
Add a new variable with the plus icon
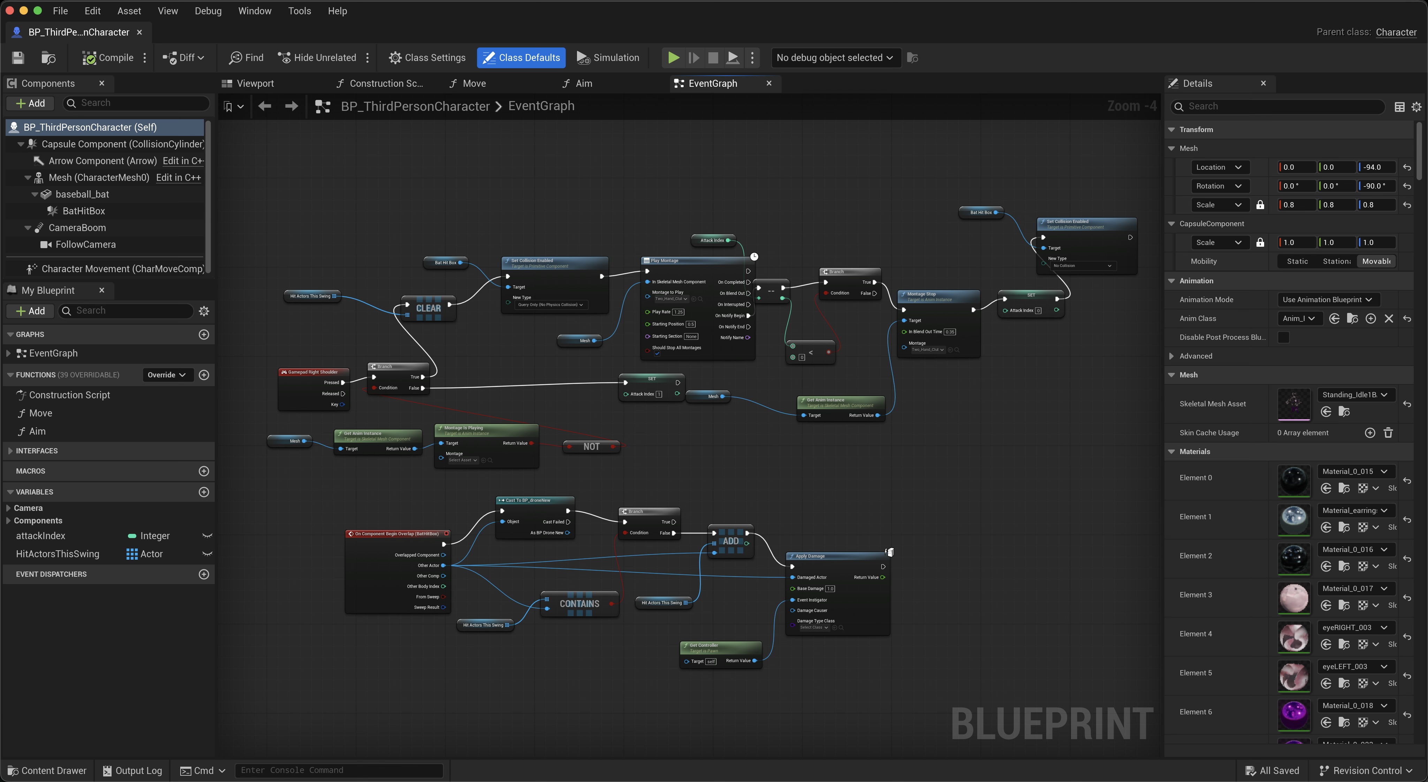[x=204, y=492]
